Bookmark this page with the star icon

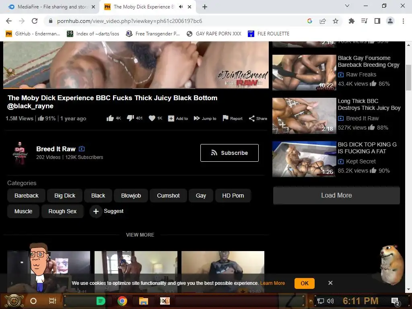[x=336, y=21]
